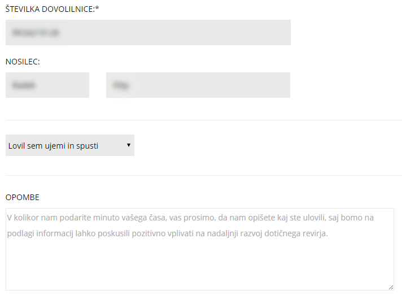This screenshot has width=402, height=299.
Task: Click the divider line above the fishing type dropdown
Action: pos(204,120)
